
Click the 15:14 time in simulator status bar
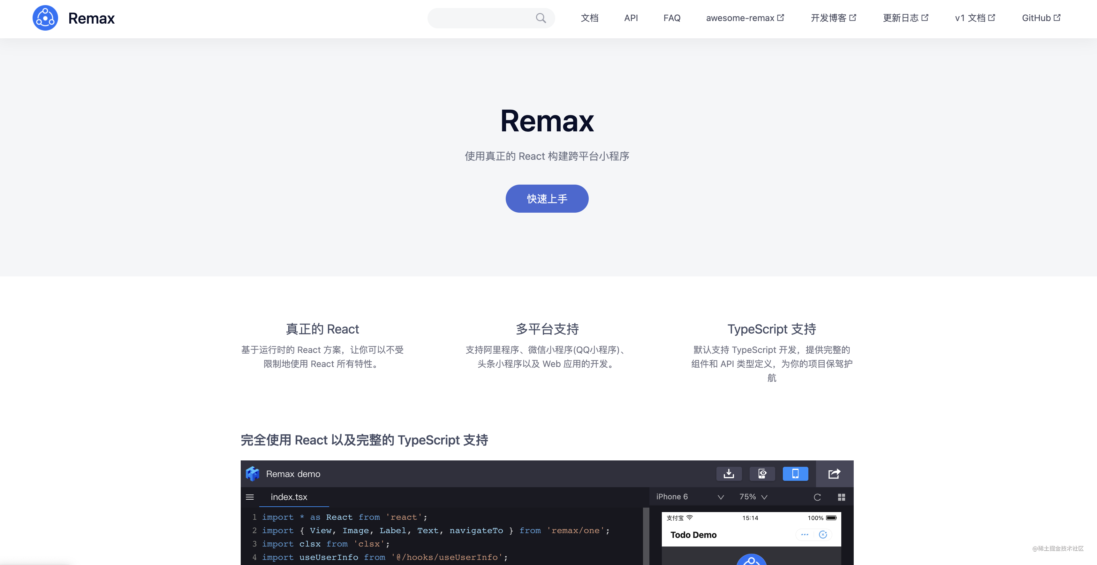(750, 518)
